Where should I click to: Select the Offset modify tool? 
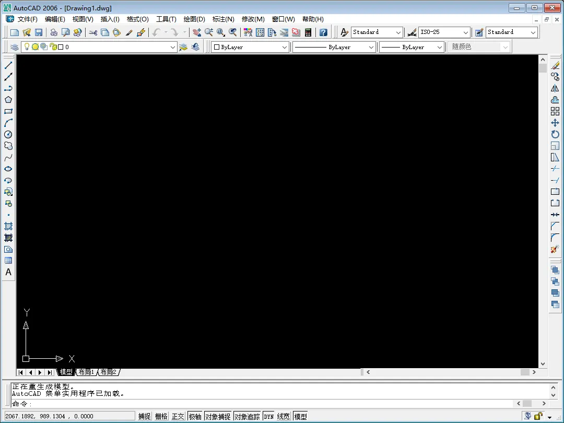[555, 100]
